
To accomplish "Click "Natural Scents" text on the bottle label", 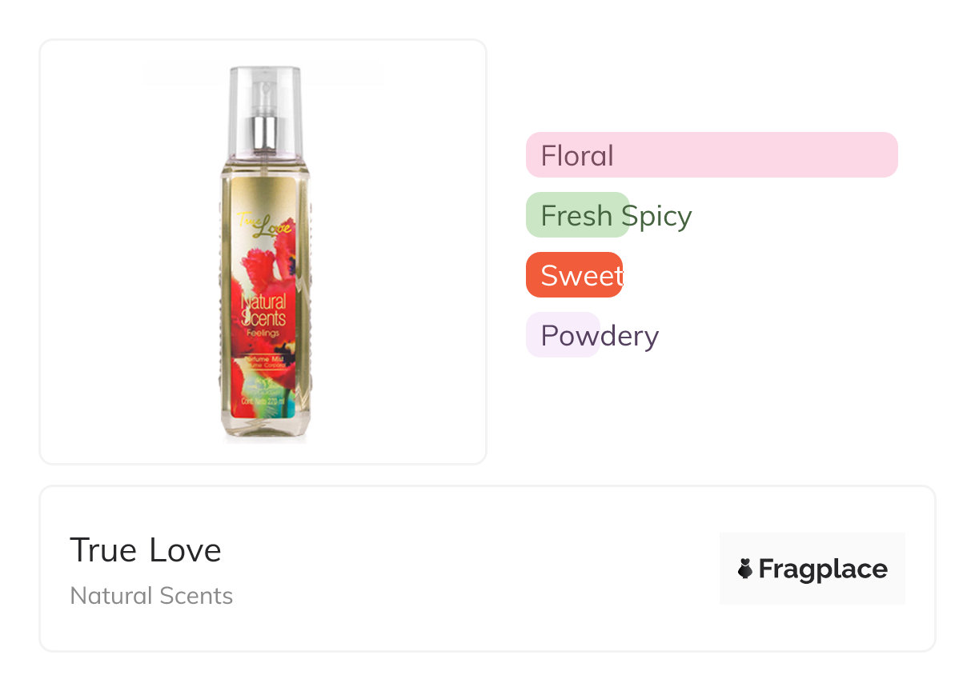I will (x=263, y=311).
